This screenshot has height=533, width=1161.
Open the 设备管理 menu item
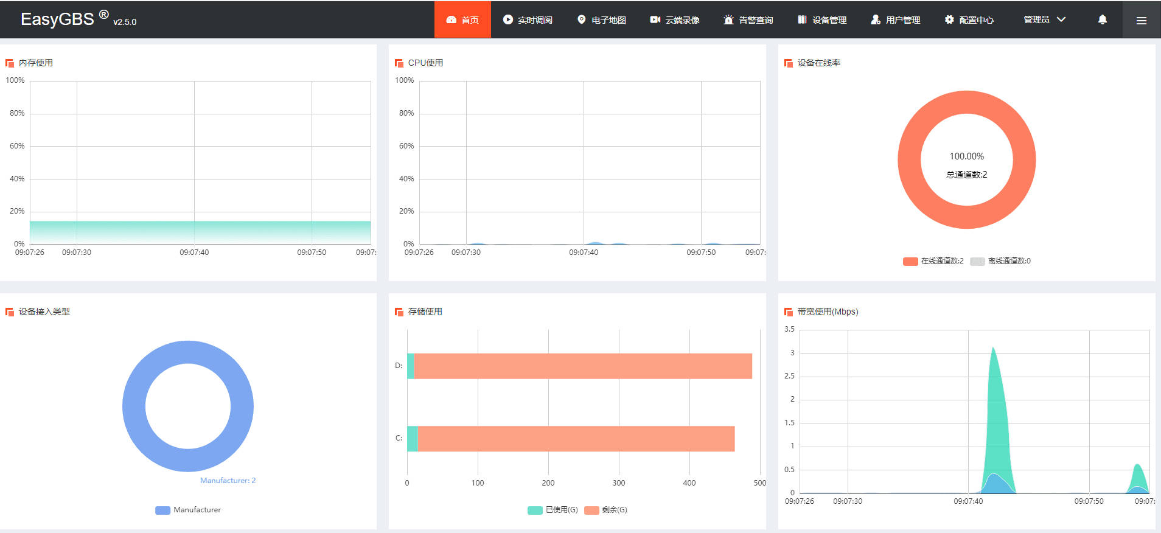(x=822, y=20)
